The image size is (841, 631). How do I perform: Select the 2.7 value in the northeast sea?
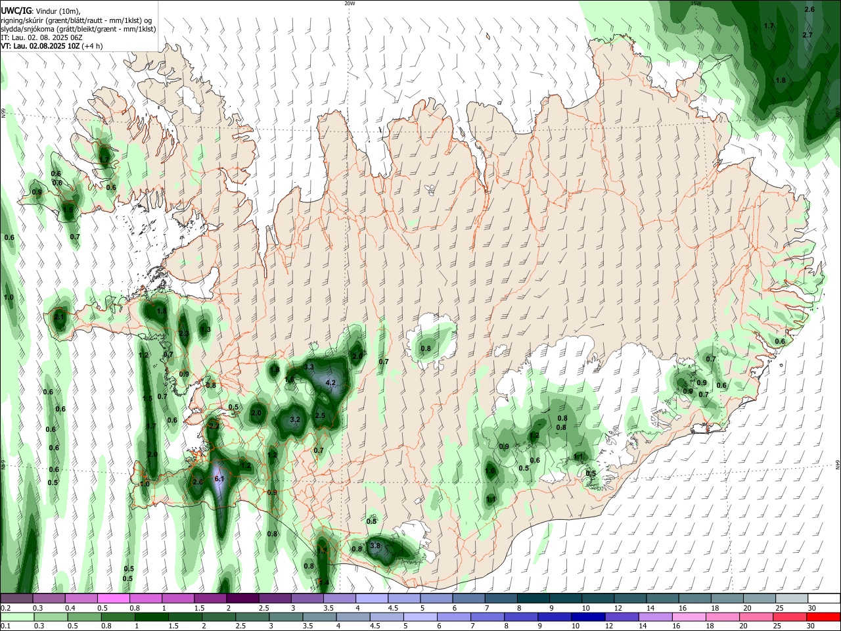808,35
